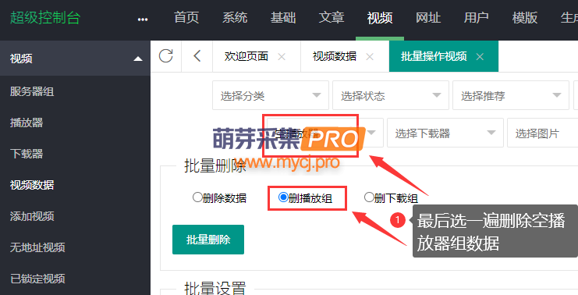Close the 视频数据 tab
The height and width of the screenshot is (295, 578).
click(x=370, y=57)
